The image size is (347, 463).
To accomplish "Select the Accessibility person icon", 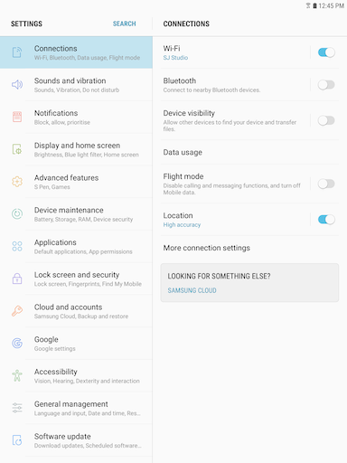I will (x=17, y=375).
